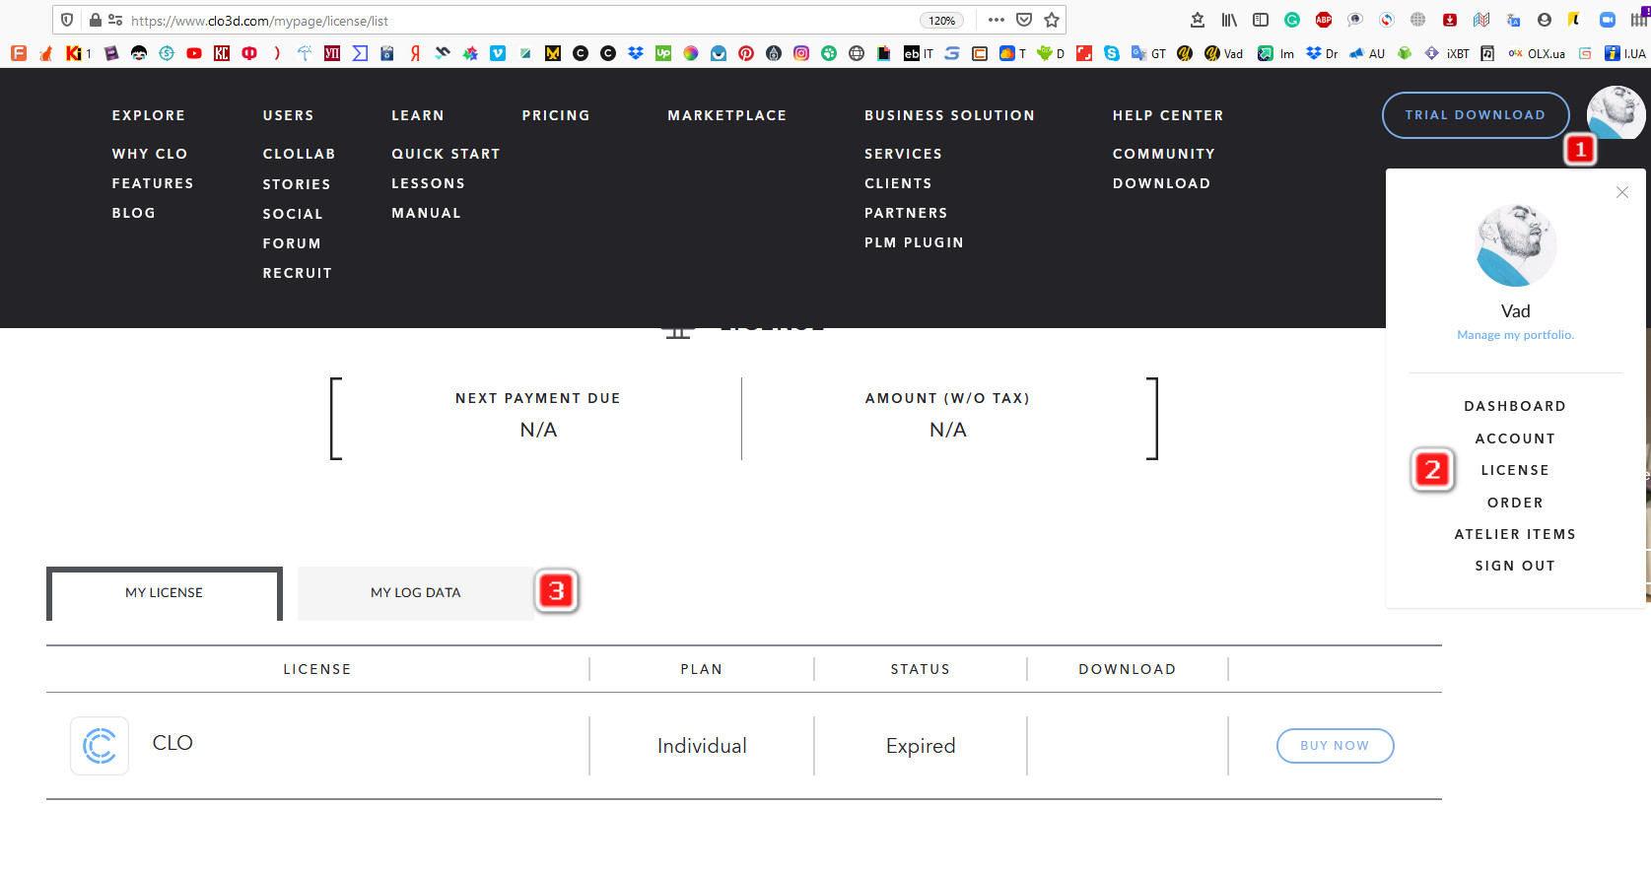Open the Pinterest bookmark

[x=746, y=53]
